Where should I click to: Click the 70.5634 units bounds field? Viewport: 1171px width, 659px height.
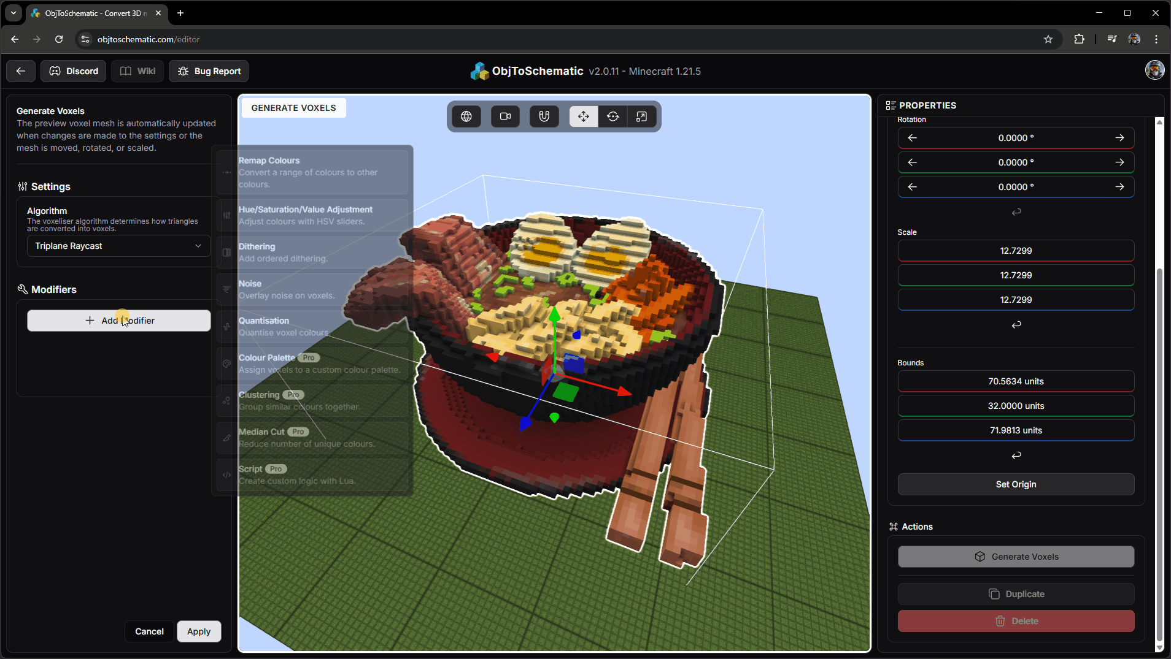[x=1016, y=381]
